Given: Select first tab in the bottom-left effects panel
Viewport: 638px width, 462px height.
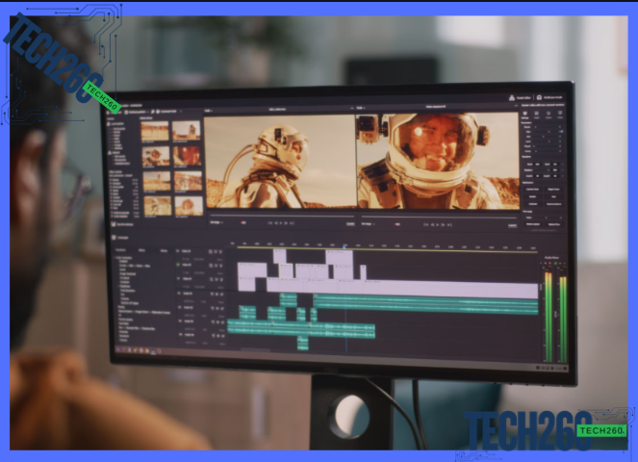Looking at the screenshot, I should click(121, 250).
